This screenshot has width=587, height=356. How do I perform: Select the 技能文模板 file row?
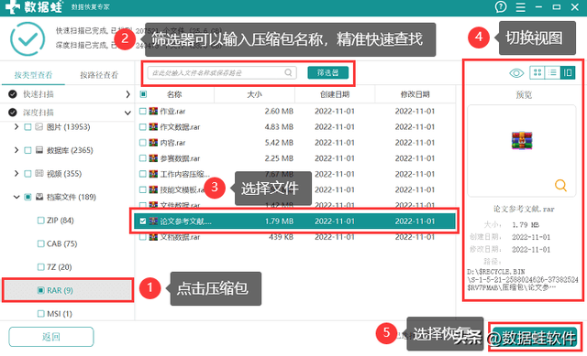click(294, 189)
